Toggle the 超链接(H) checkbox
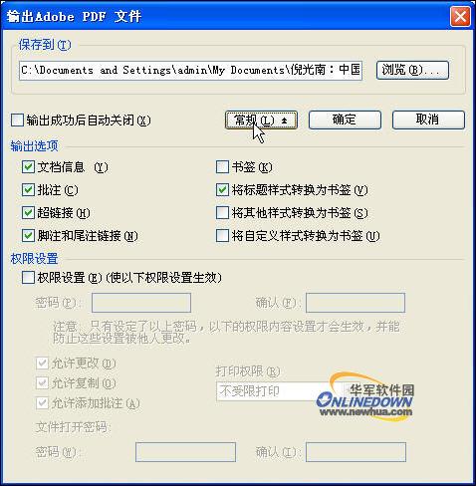476x486 pixels. point(28,213)
